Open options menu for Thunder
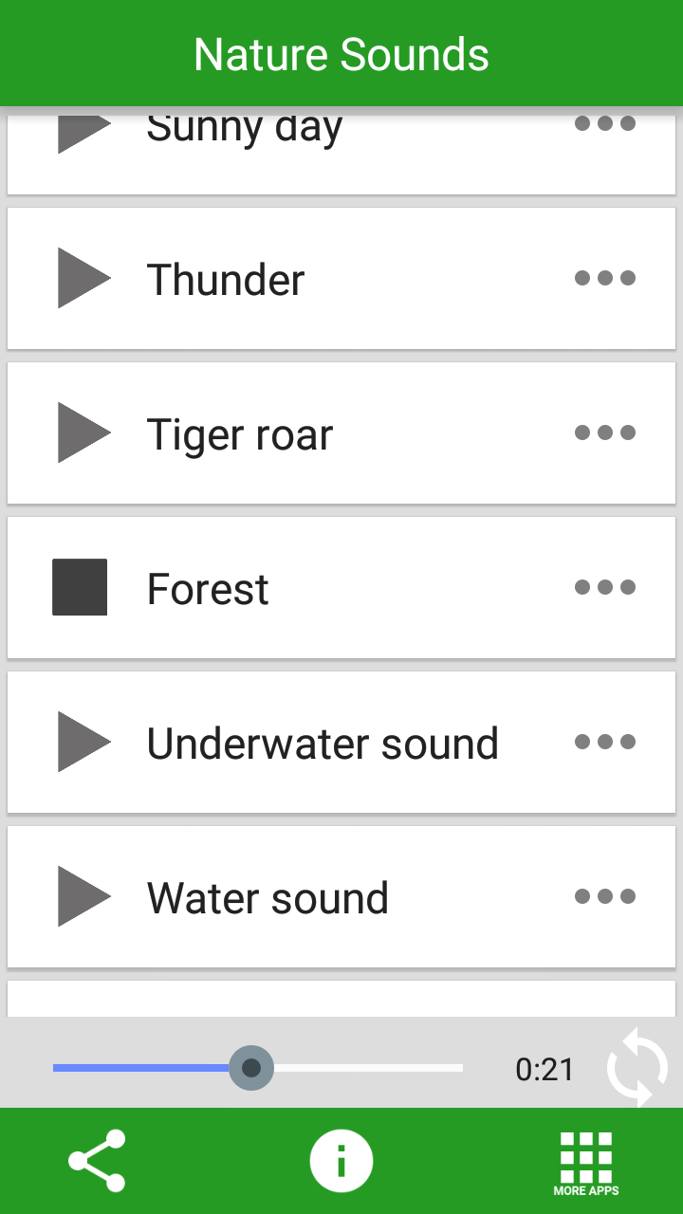The image size is (683, 1214). 605,278
